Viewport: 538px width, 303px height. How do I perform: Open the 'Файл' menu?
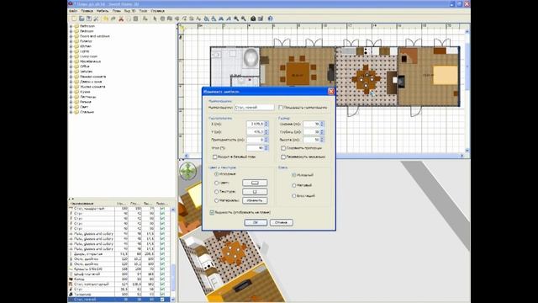point(73,11)
